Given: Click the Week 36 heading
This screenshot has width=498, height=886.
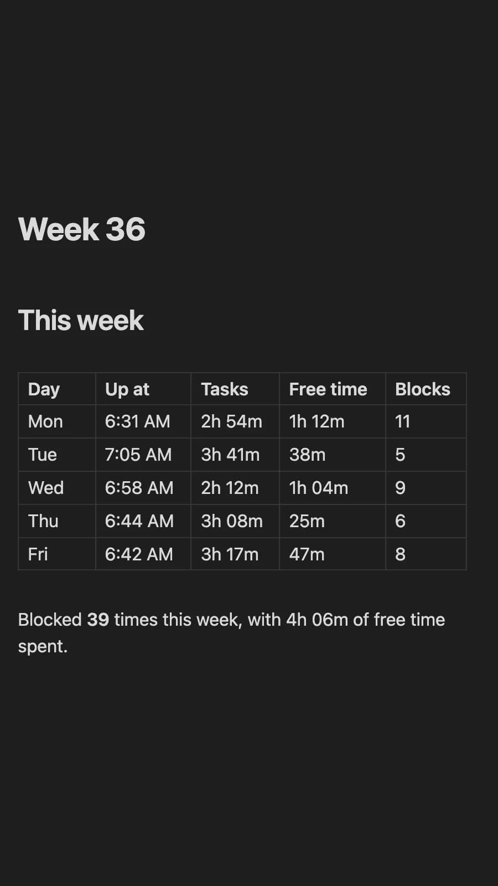Looking at the screenshot, I should click(82, 229).
